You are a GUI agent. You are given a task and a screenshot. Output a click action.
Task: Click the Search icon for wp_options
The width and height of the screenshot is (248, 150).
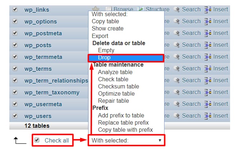click(177, 21)
